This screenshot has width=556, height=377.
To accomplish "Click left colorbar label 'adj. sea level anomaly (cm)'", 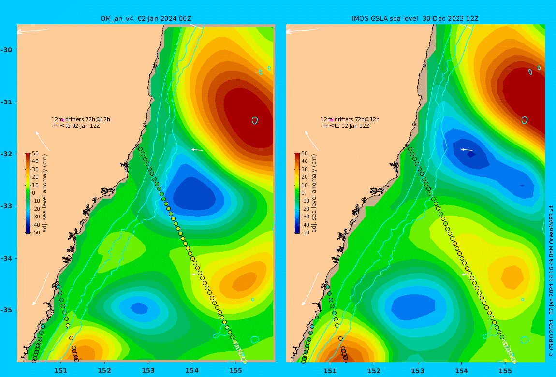I will (44, 193).
